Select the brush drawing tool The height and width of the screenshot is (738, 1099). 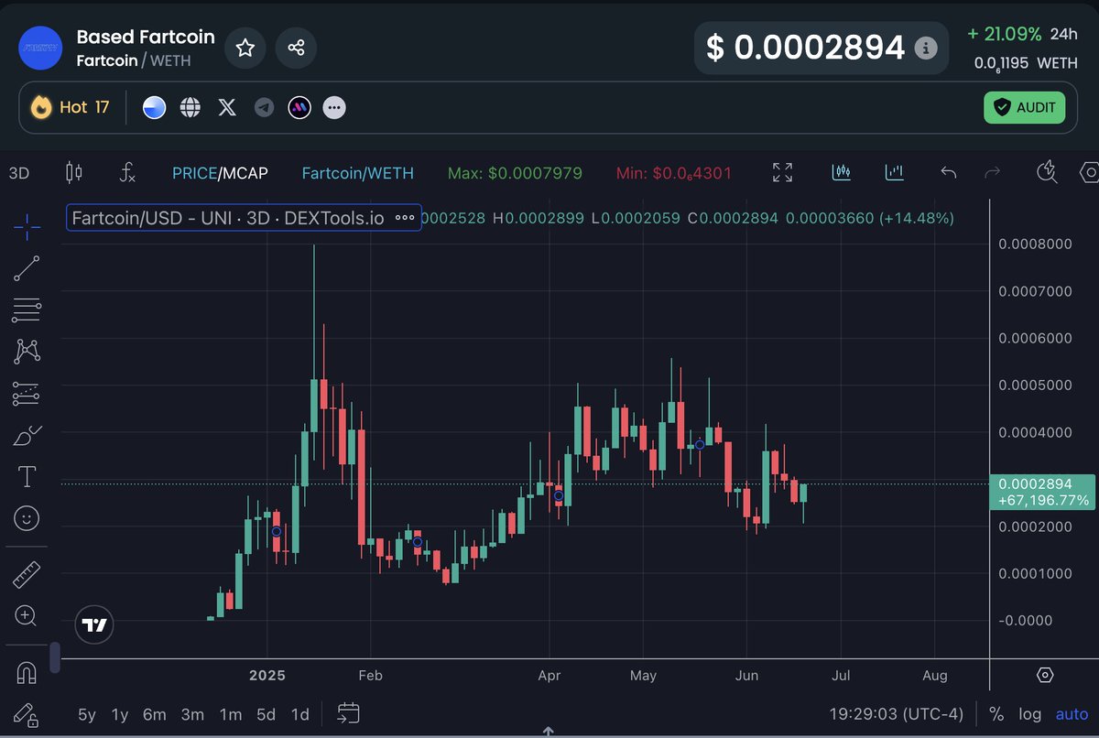[27, 436]
